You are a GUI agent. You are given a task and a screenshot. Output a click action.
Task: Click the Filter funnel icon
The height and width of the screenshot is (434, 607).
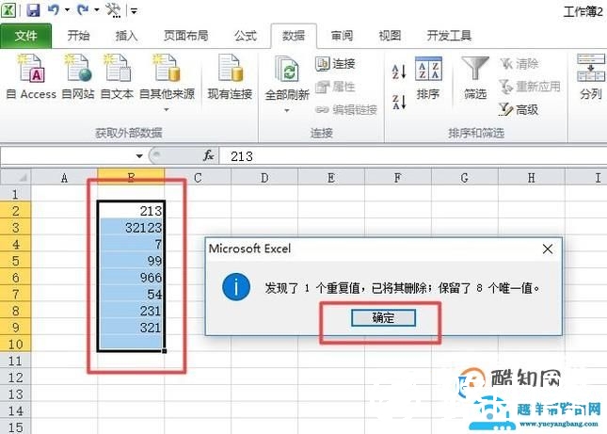click(x=474, y=71)
